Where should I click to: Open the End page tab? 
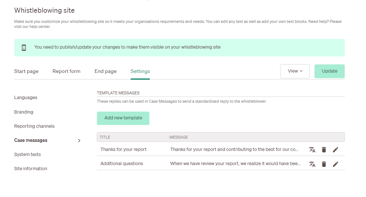pyautogui.click(x=106, y=71)
